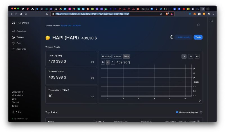Select All chart time range
This screenshot has width=225, height=133.
(197, 57)
